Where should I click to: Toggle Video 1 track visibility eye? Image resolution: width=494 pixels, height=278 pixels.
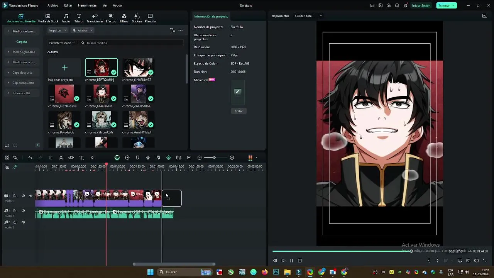[x=31, y=196]
